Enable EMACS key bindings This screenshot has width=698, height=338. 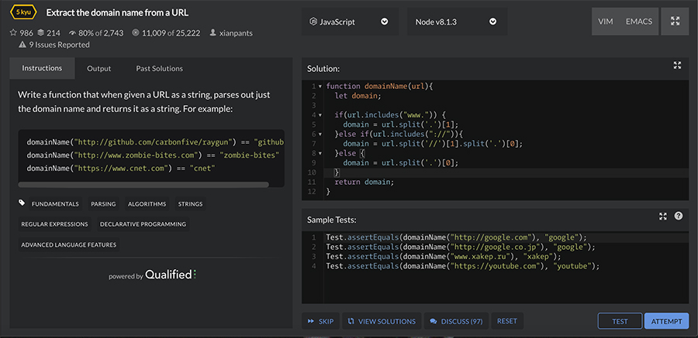click(x=639, y=22)
